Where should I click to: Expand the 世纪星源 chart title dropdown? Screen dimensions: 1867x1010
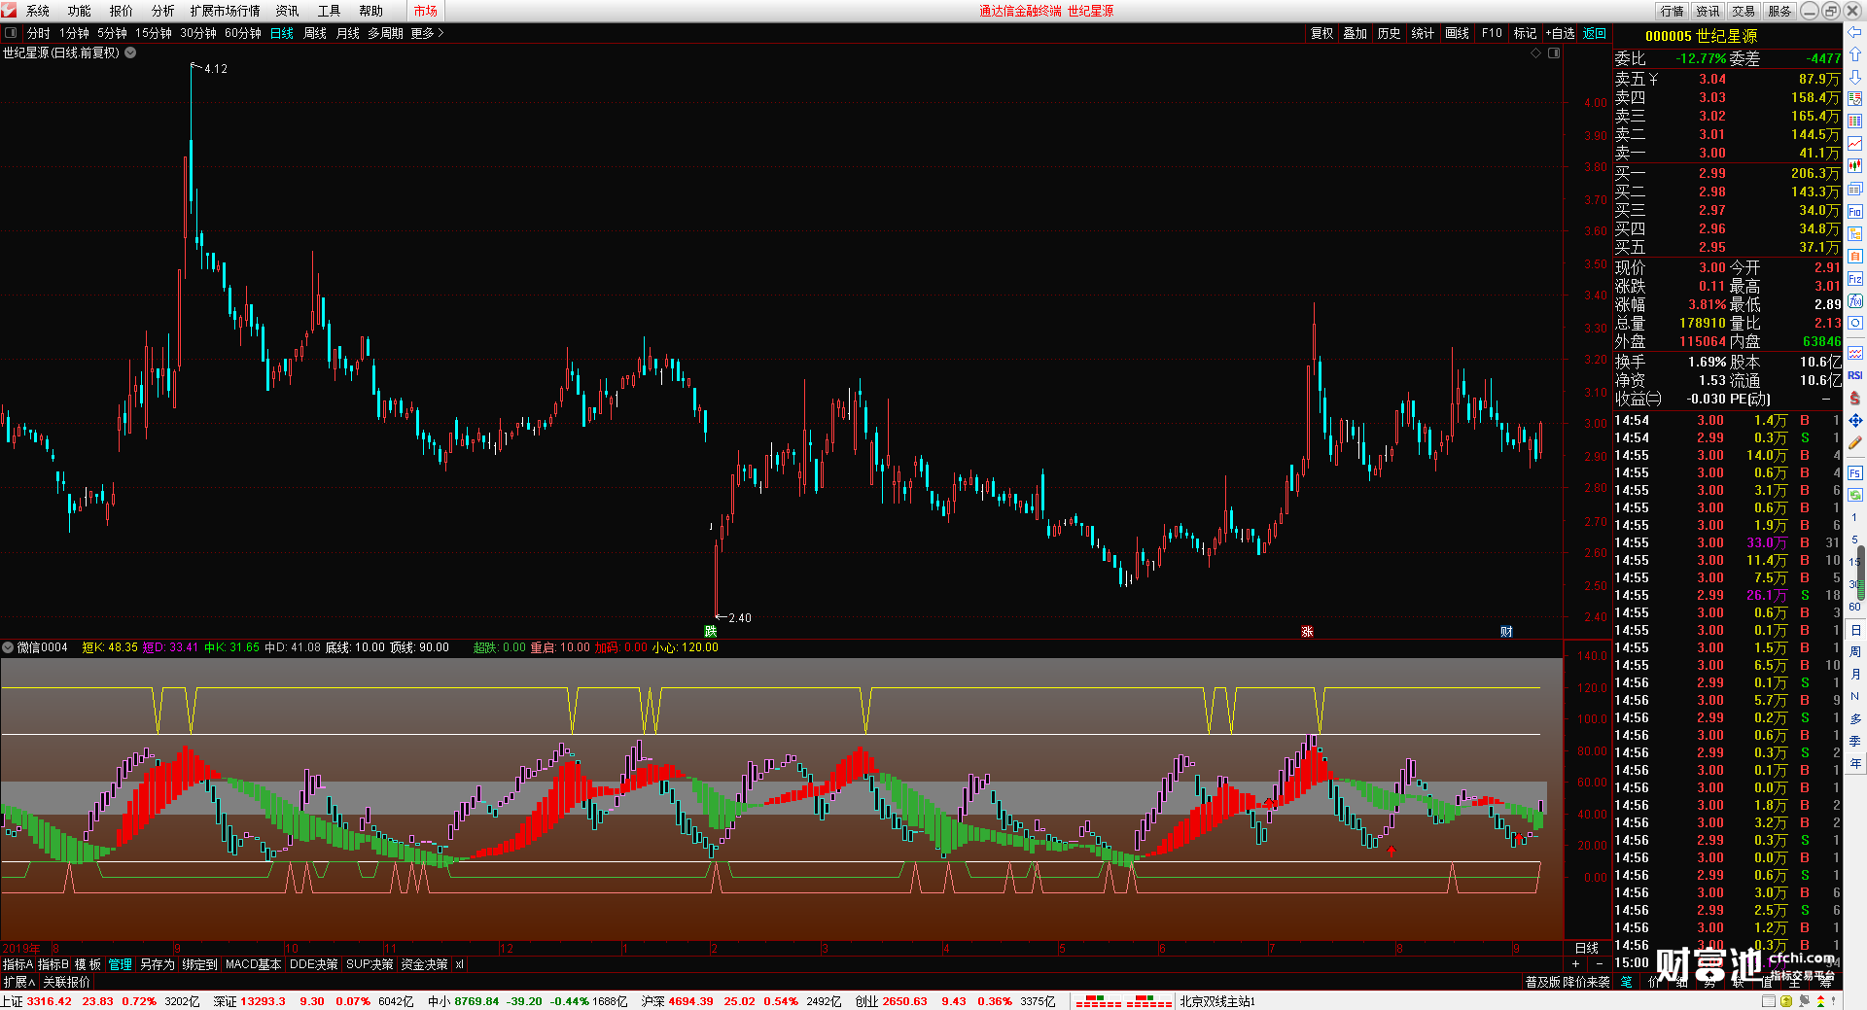point(130,52)
